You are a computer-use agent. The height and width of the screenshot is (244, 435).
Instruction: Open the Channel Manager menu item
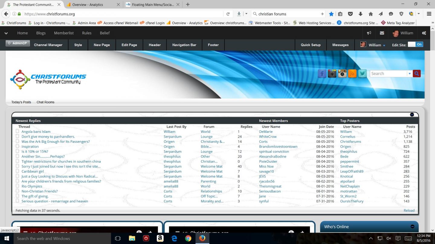pos(48,45)
